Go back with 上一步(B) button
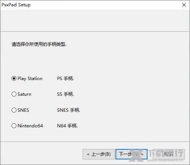The height and width of the screenshot is (165, 190). 99,154
